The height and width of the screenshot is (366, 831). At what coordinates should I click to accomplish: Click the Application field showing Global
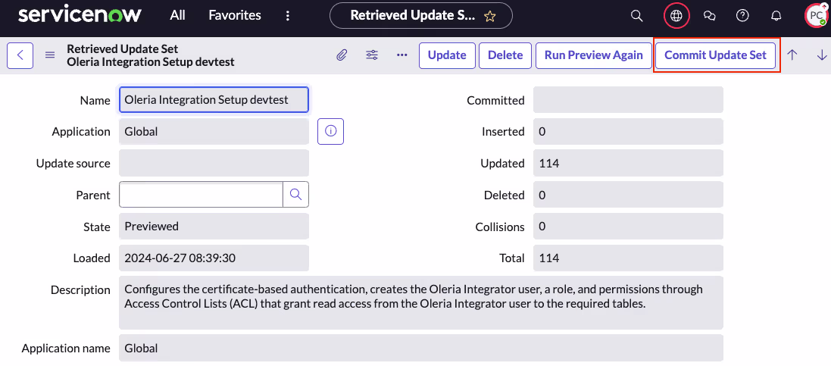(214, 132)
